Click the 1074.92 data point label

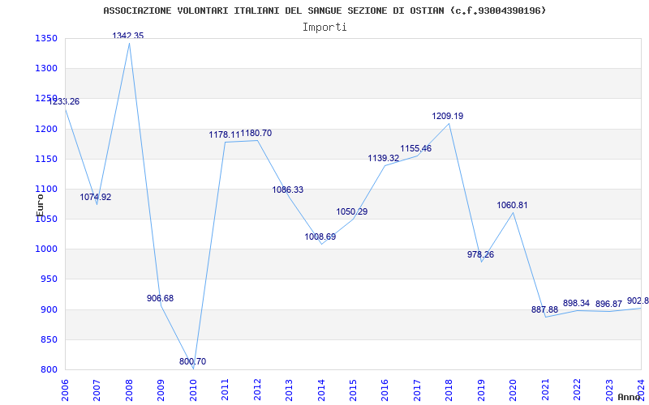96,197
